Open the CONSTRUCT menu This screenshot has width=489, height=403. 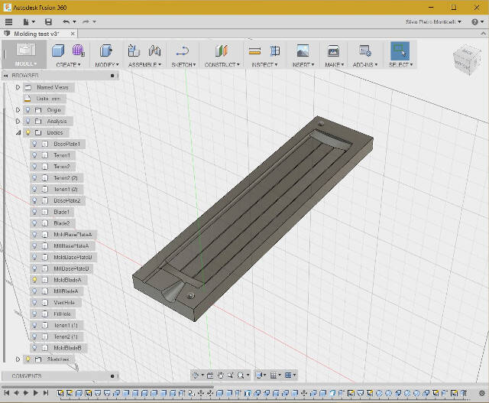(222, 64)
